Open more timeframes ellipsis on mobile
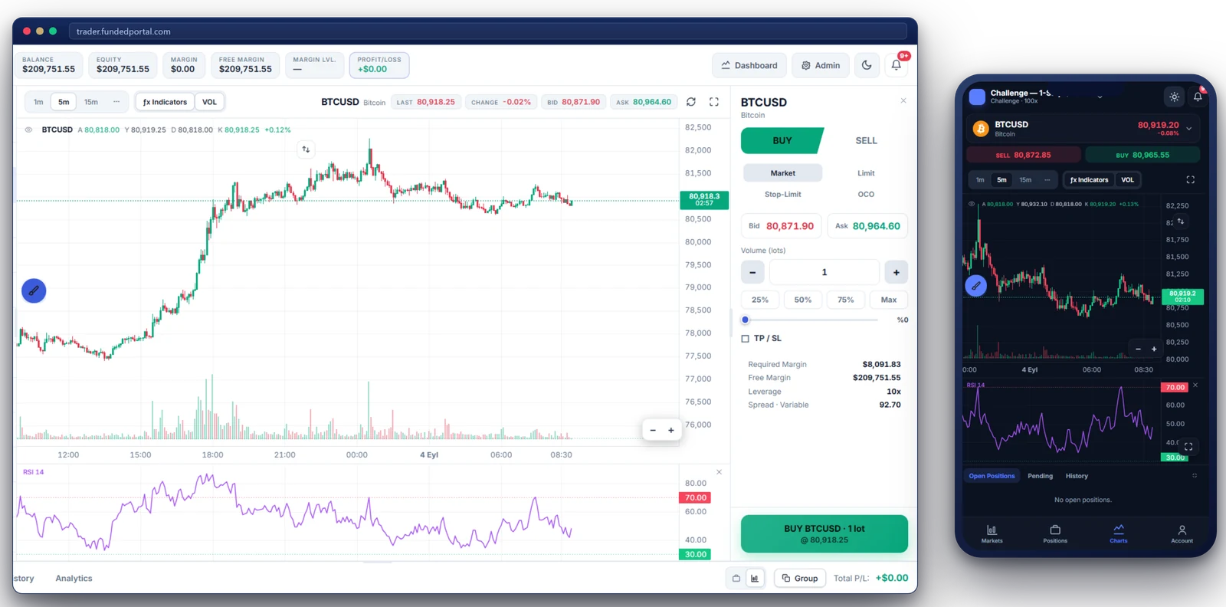 1047,180
